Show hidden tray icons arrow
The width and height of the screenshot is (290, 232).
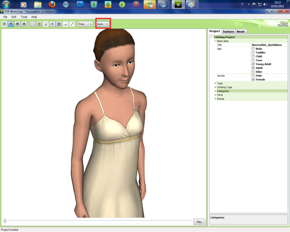click(x=249, y=4)
